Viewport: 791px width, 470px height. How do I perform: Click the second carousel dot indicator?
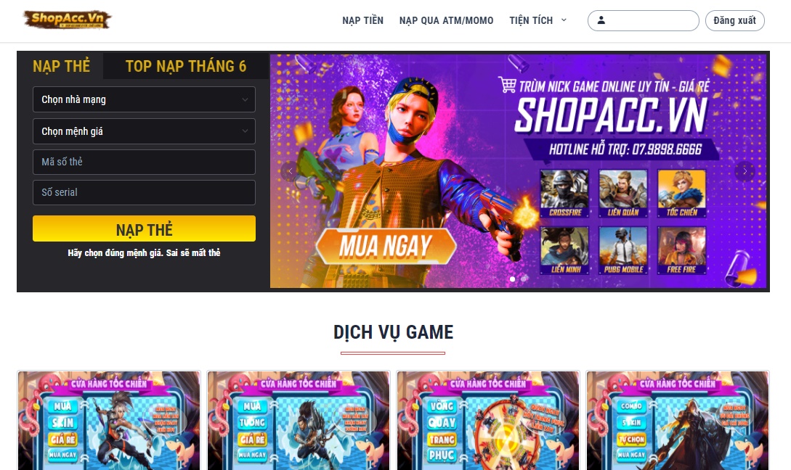coord(524,279)
